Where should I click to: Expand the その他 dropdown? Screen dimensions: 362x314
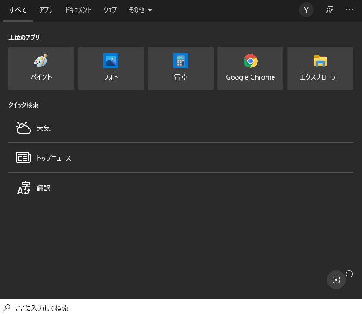(x=140, y=10)
